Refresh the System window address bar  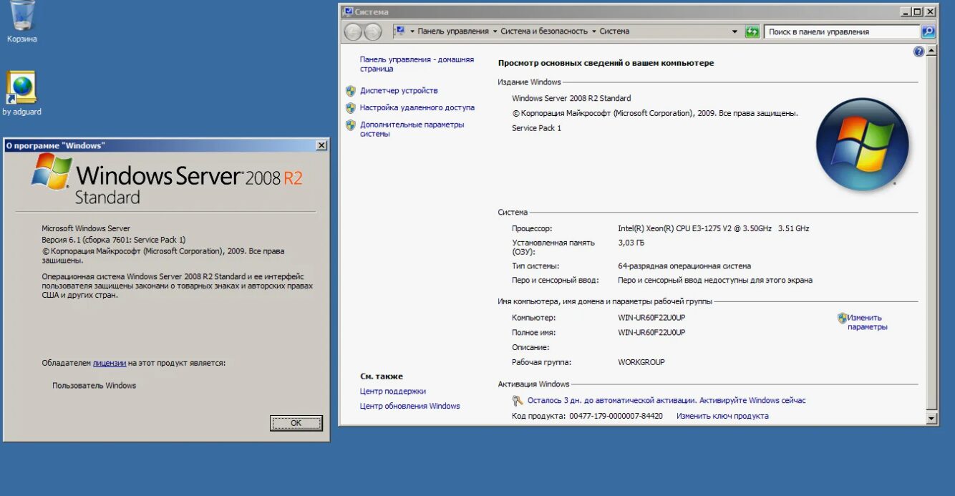[x=752, y=31]
